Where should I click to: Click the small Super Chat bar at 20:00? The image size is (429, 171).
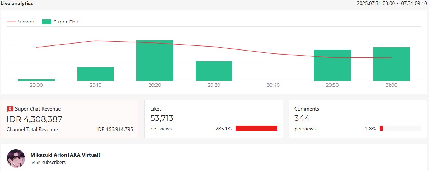[36, 80]
